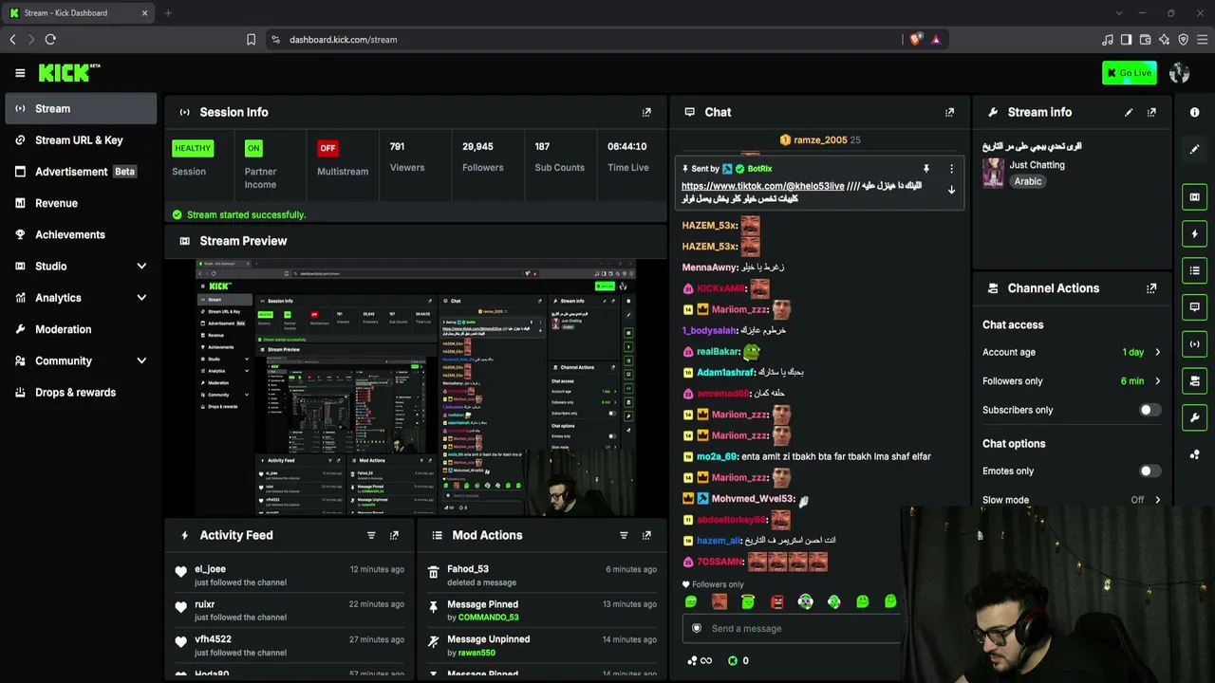Screen dimensions: 1215x683
Task: Open the info icon in right rail
Action: pos(1195,112)
